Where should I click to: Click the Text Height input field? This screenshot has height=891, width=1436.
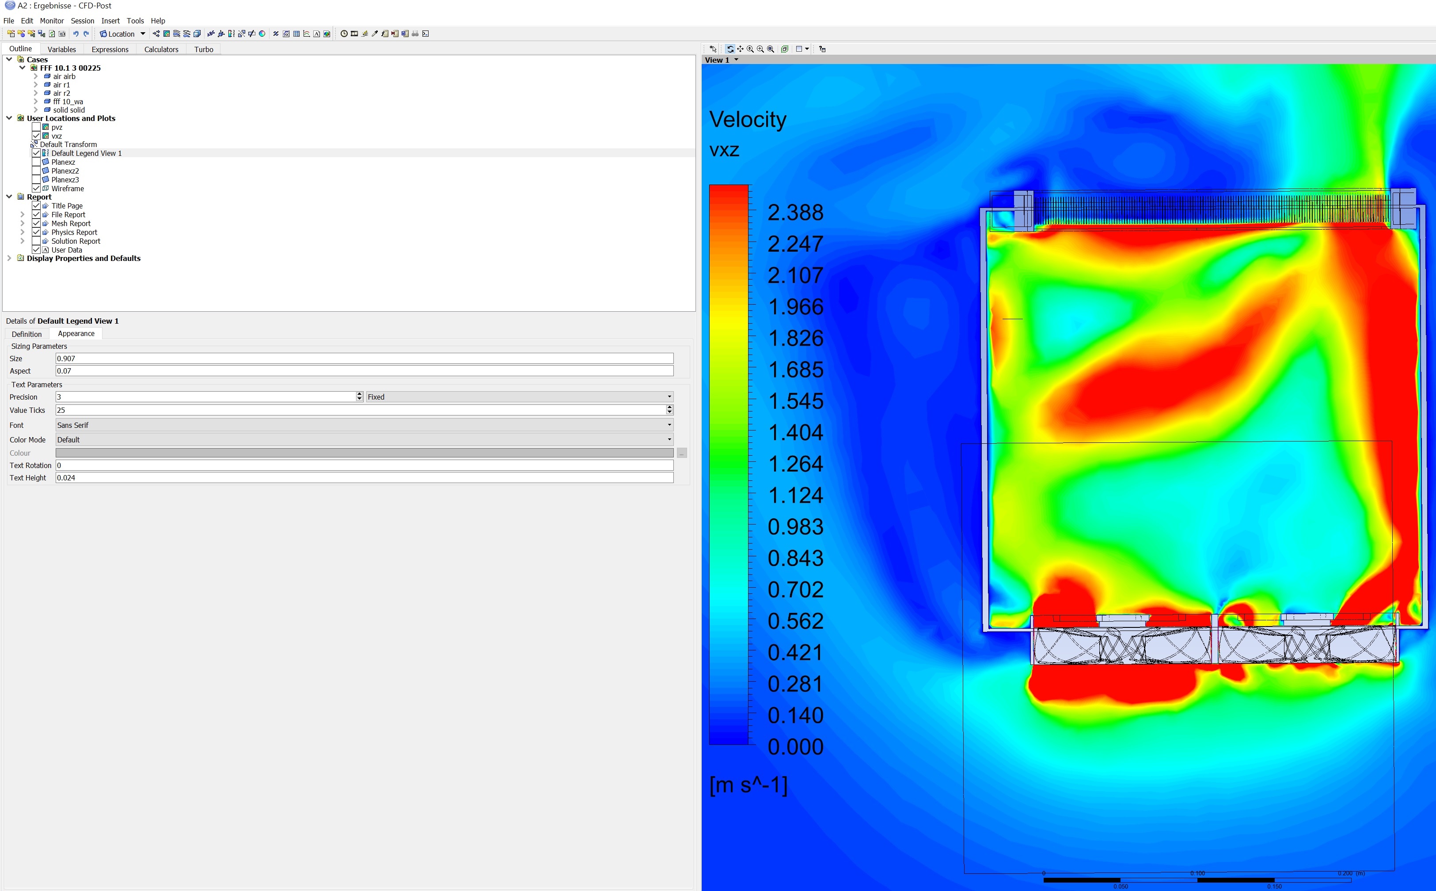(364, 478)
